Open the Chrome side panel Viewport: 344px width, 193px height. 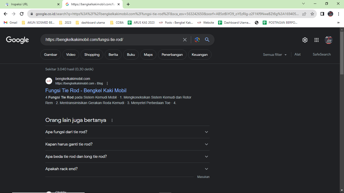point(322,14)
